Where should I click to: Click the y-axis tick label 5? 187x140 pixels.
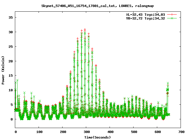tap(12, 105)
